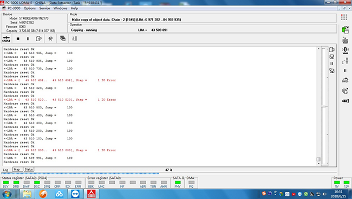
Task: Open the red dot-grid icon at top right
Action: tap(344, 17)
